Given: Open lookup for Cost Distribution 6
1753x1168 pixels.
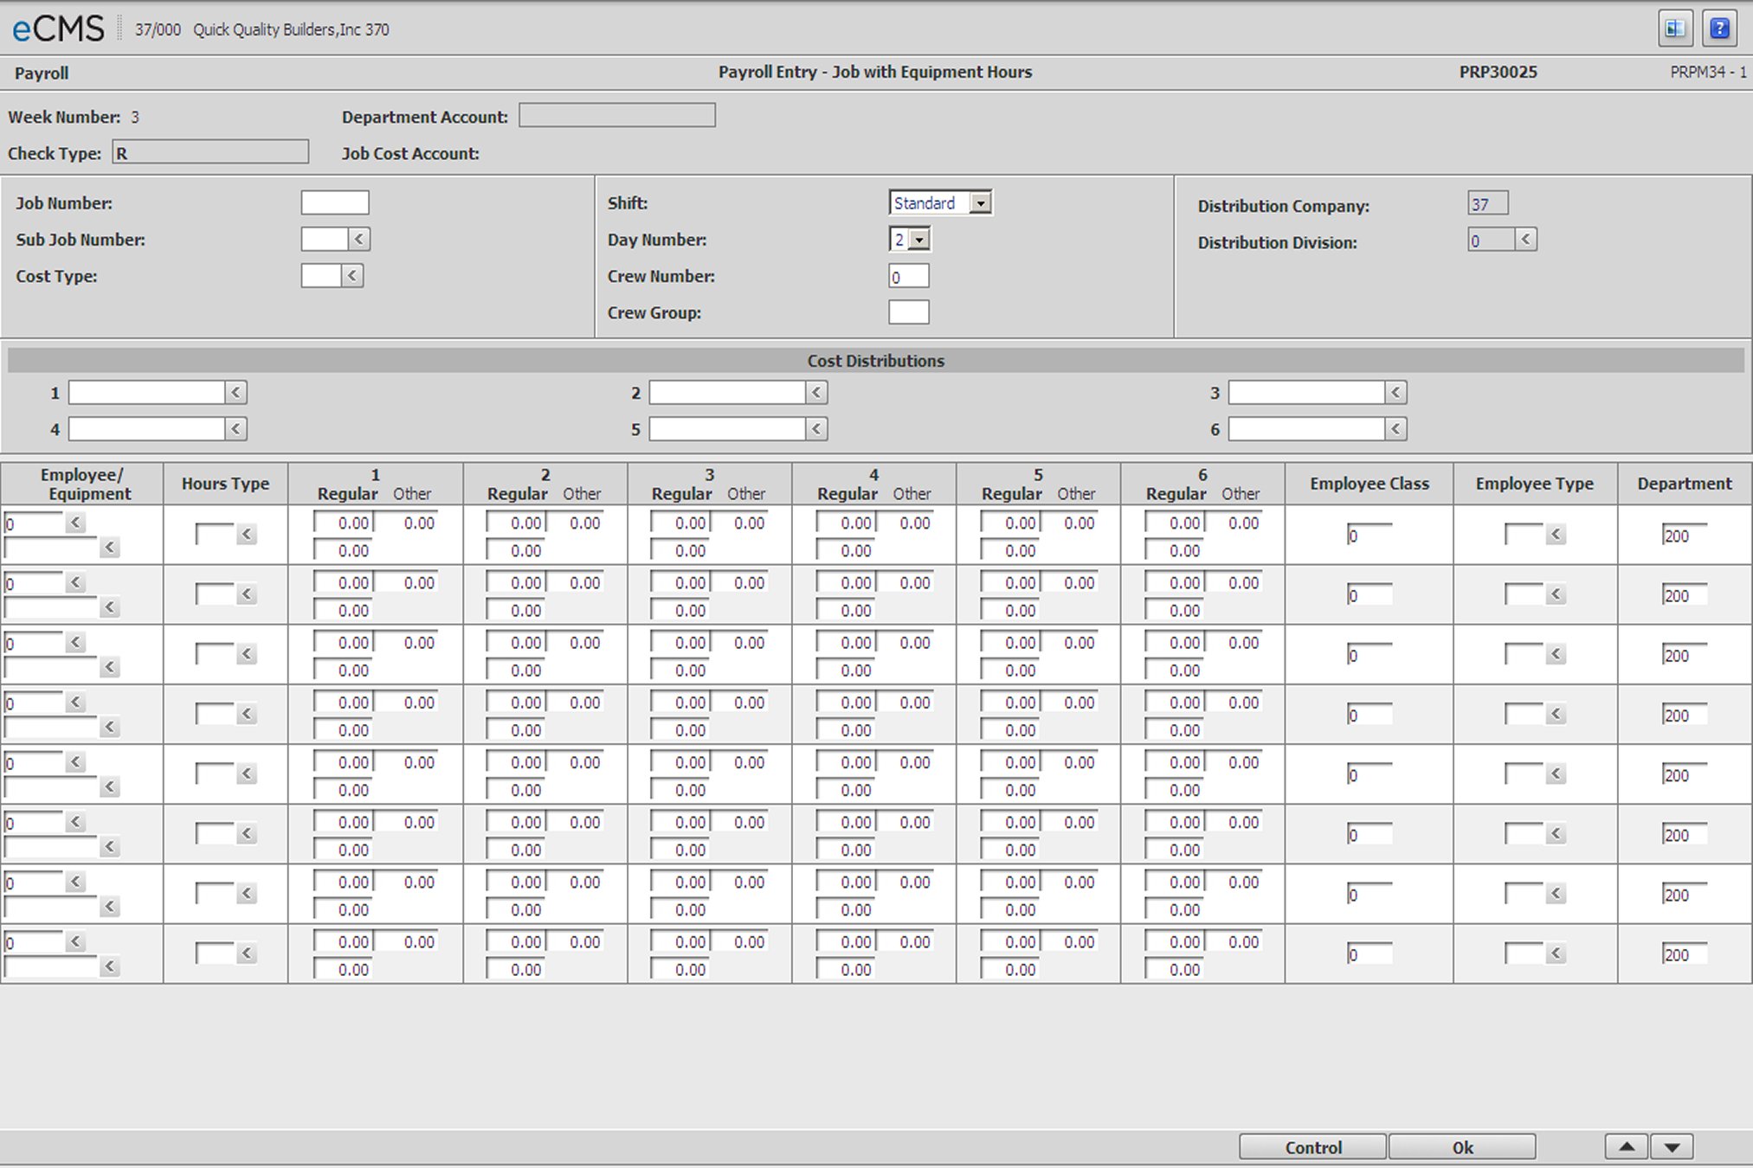Looking at the screenshot, I should (1395, 429).
